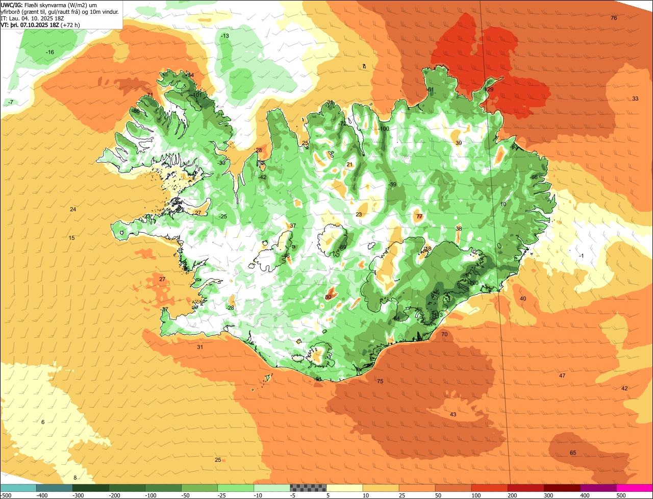Image resolution: width=653 pixels, height=499 pixels.
Task: Click the -300 to -200 darkest green legend swatch
Action: [91, 488]
